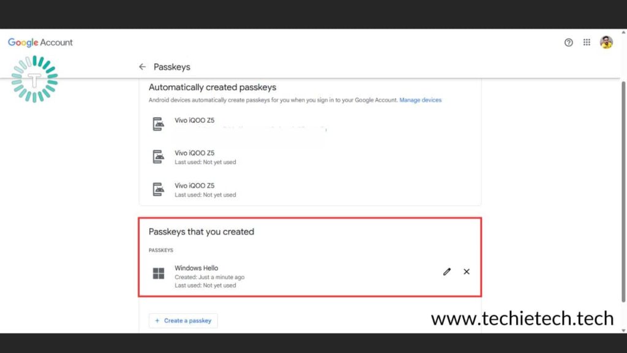627x353 pixels.
Task: Click the pencil icon to edit Windows Hello passkey
Action: 446,271
